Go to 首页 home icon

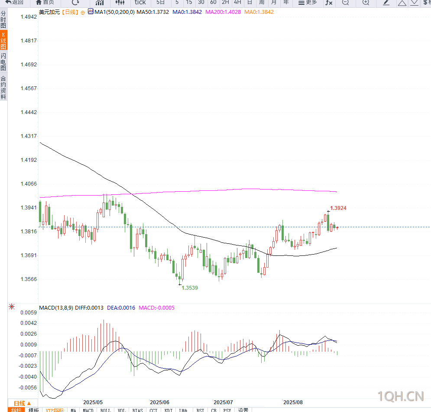(x=39, y=2)
